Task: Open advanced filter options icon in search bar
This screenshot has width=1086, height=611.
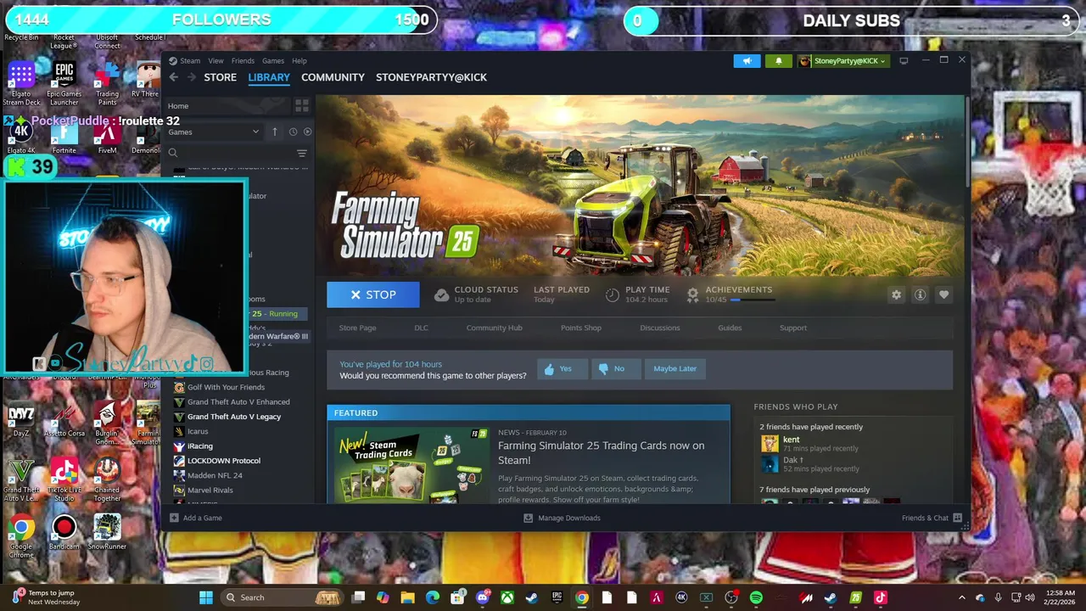Action: point(301,153)
